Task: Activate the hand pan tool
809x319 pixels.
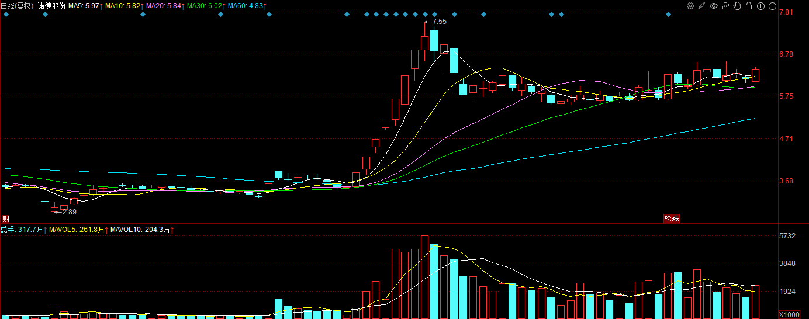Action: pos(738,6)
